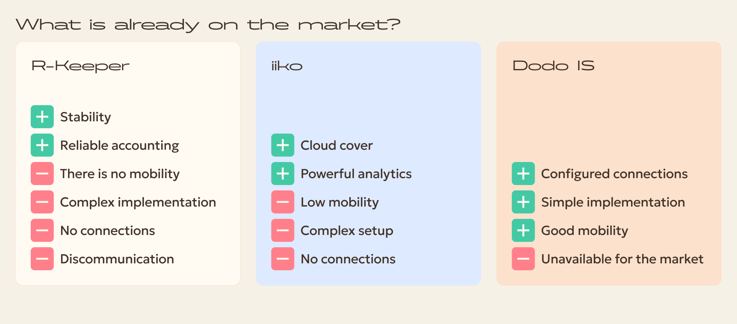Click the plus icon next to Reliable accounting
The width and height of the screenshot is (737, 324).
click(42, 145)
